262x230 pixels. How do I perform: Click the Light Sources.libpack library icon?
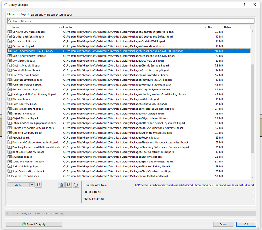(9, 104)
